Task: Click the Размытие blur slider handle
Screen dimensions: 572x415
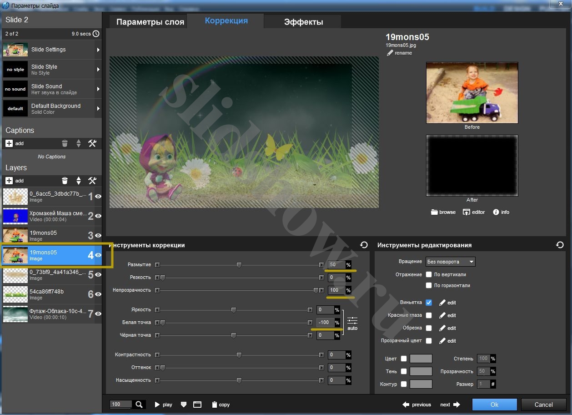Action: [239, 265]
